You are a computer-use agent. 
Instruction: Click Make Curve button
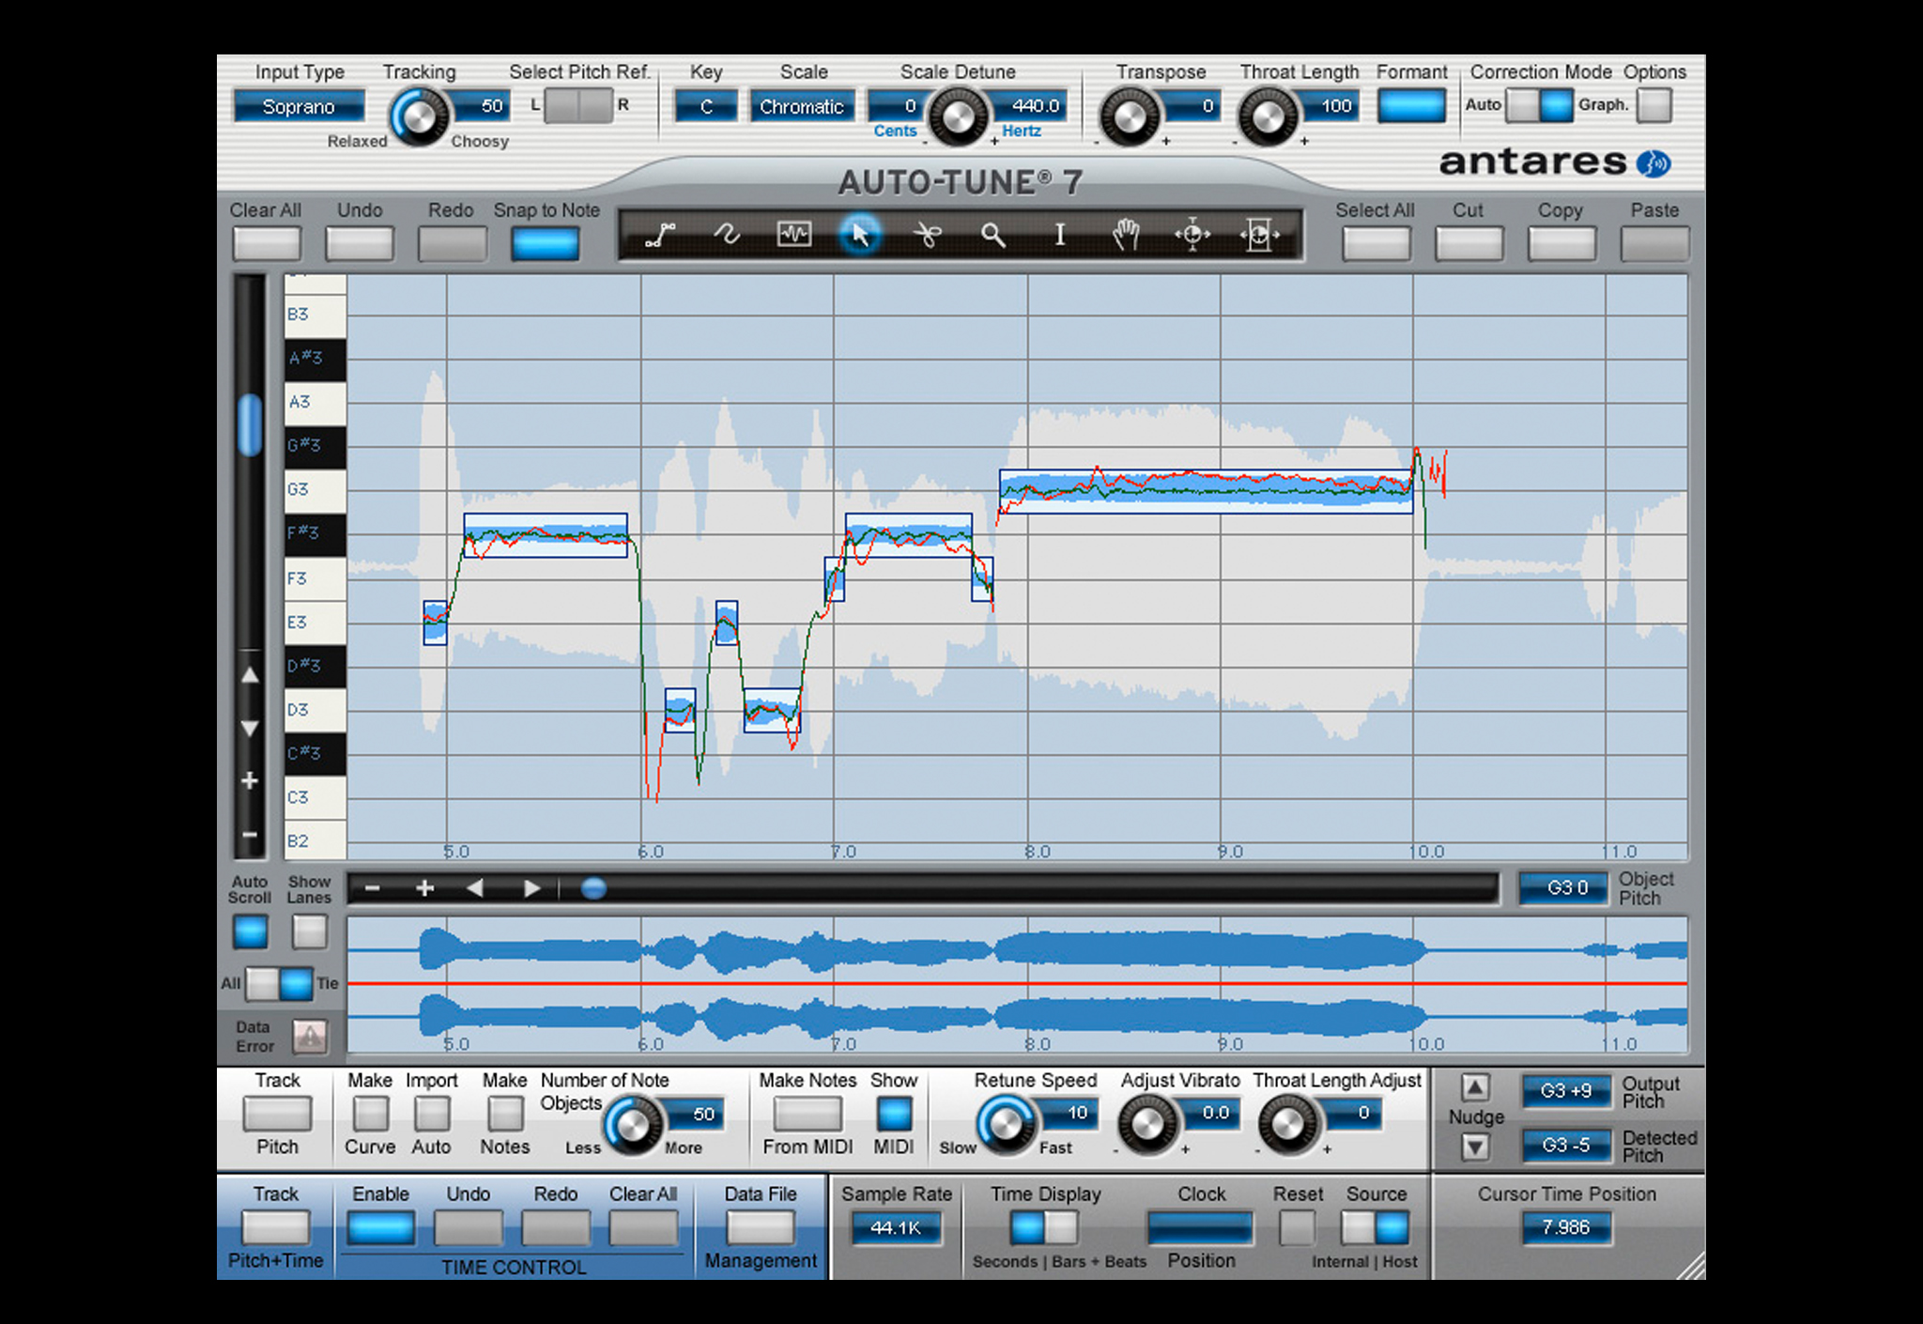click(371, 1115)
